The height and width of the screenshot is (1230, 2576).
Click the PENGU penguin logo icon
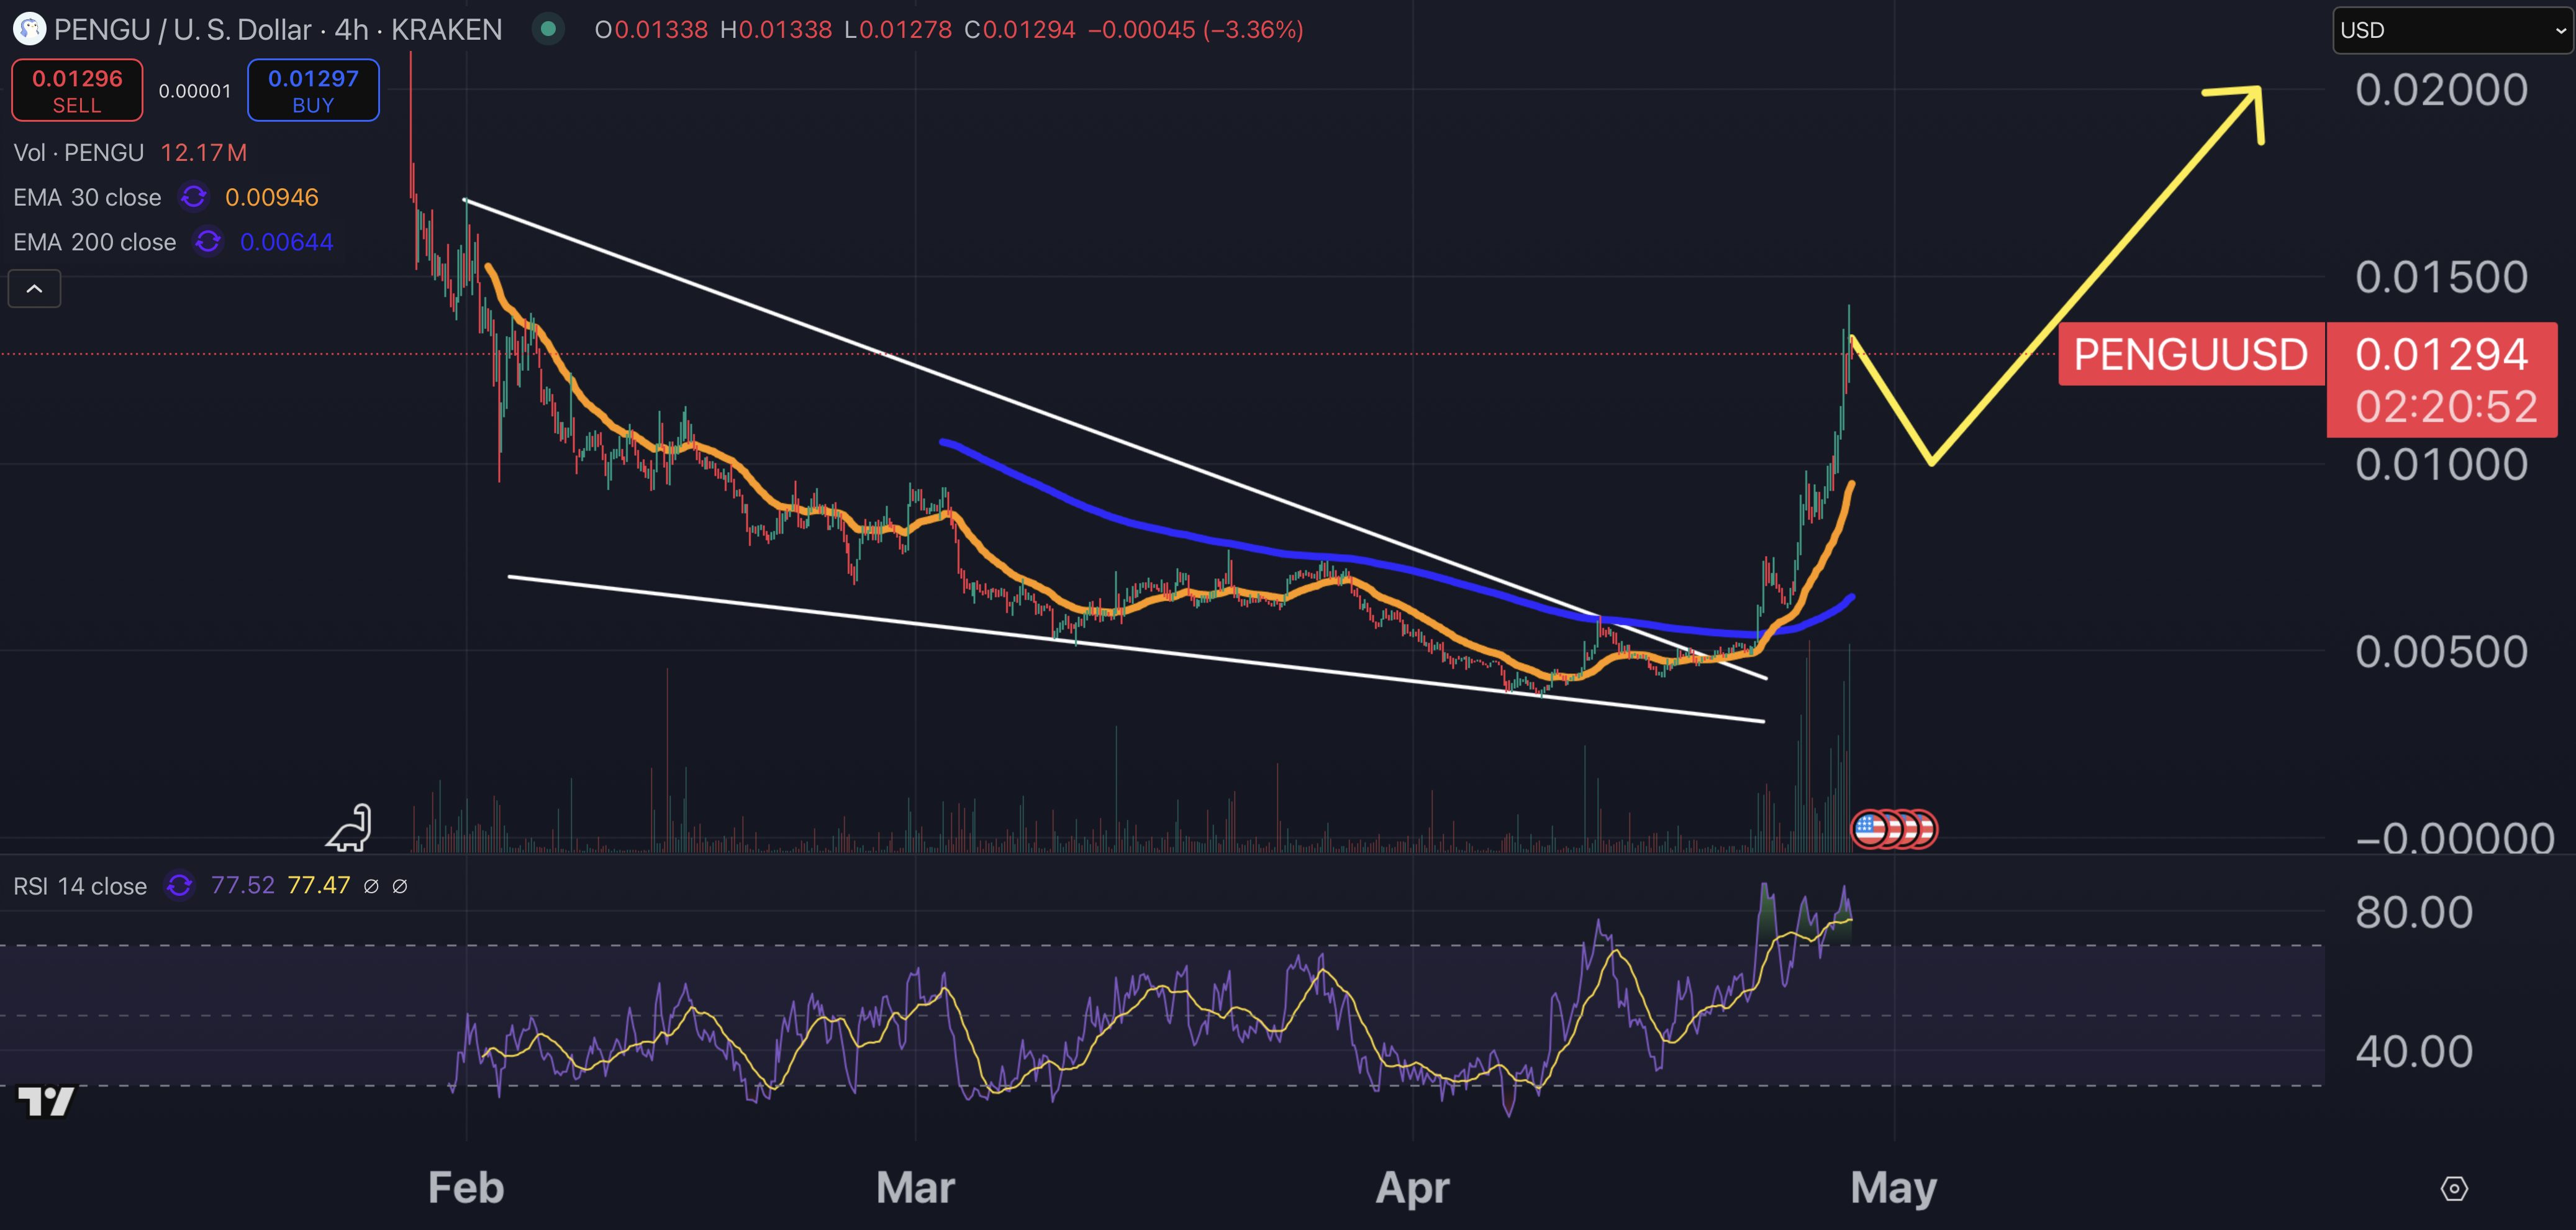pos(29,29)
